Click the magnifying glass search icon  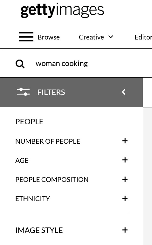[20, 64]
